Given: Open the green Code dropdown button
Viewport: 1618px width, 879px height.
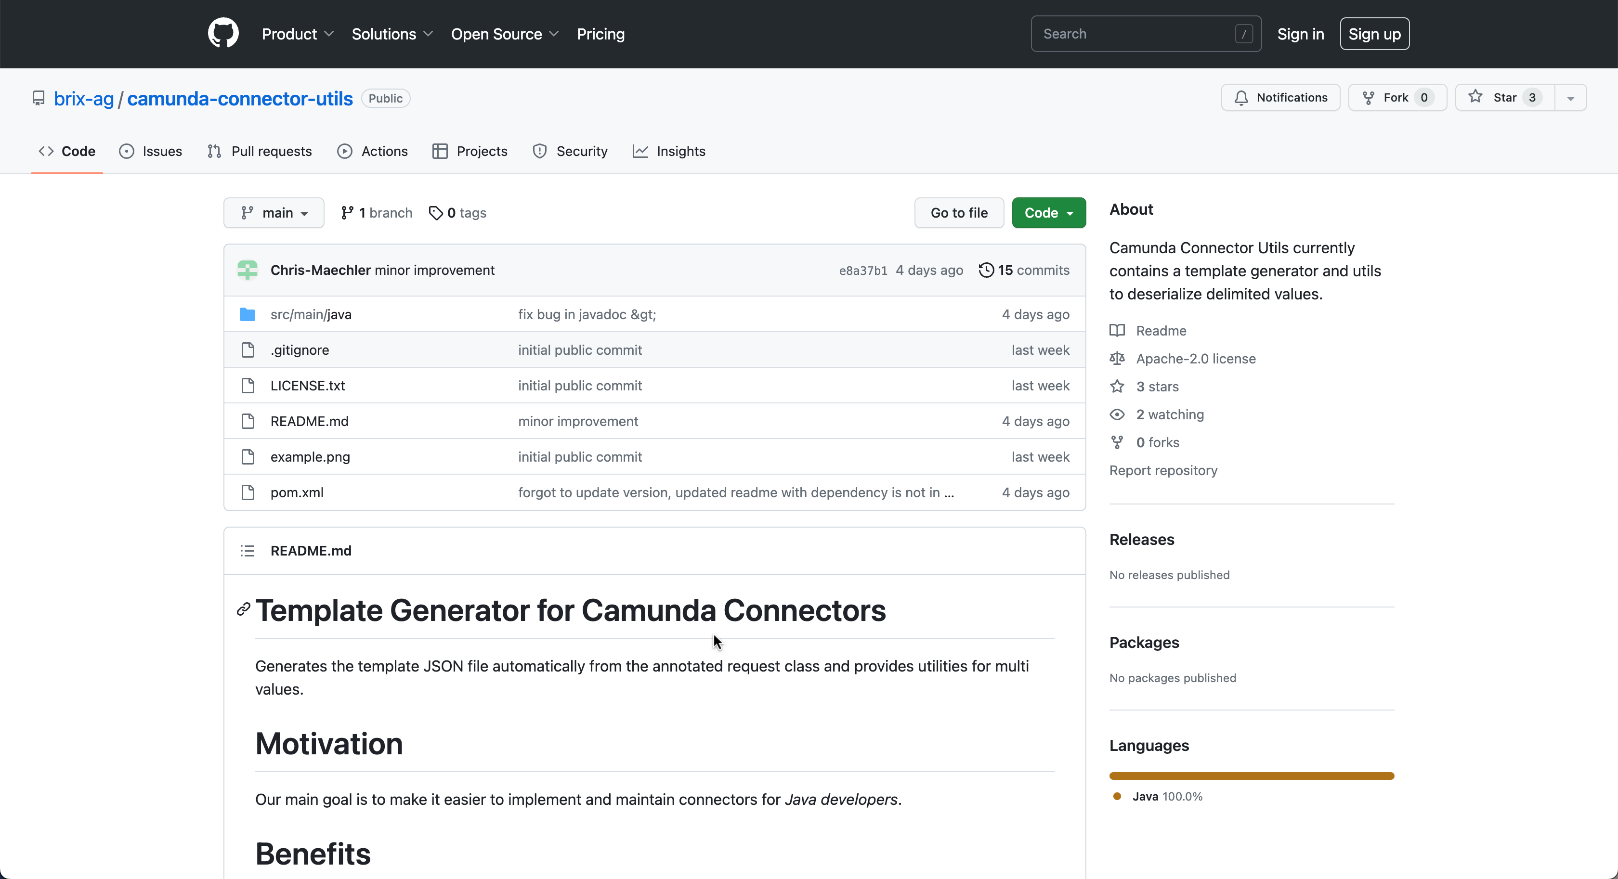Looking at the screenshot, I should pyautogui.click(x=1048, y=213).
